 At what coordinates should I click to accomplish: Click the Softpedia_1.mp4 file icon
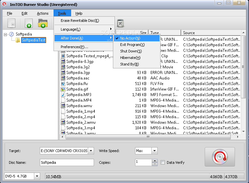tap(63, 111)
